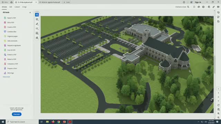
Task: Switch to the E-Sign tab
Action: (25, 7)
